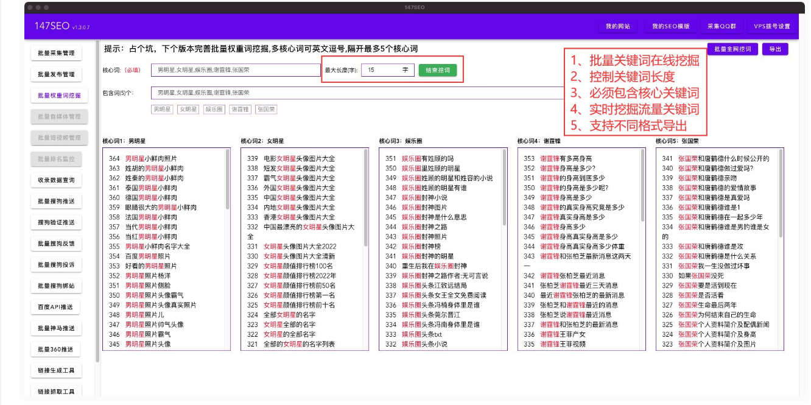Select 批量发布管理 sidebar item
The height and width of the screenshot is (405, 811).
pos(56,74)
